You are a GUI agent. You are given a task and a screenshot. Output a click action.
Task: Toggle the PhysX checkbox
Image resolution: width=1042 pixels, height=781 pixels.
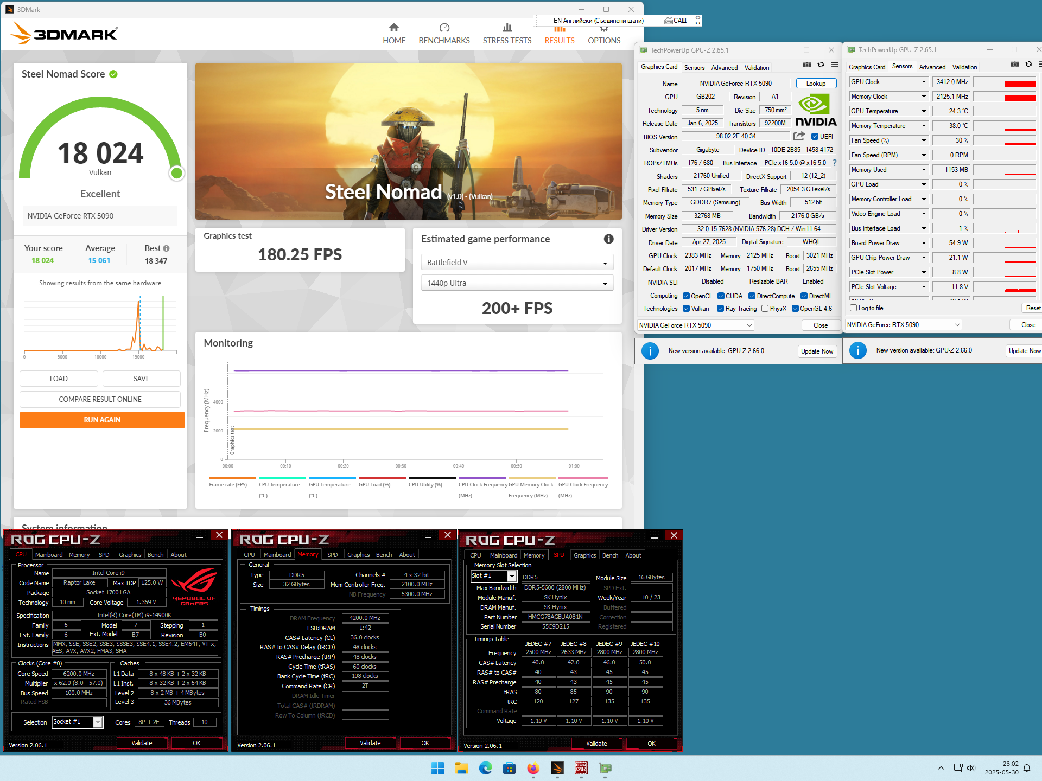tap(765, 309)
